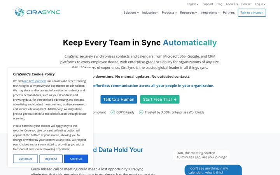Open the 'our 1731 partners' link
280x175 pixels.
pos(35,81)
